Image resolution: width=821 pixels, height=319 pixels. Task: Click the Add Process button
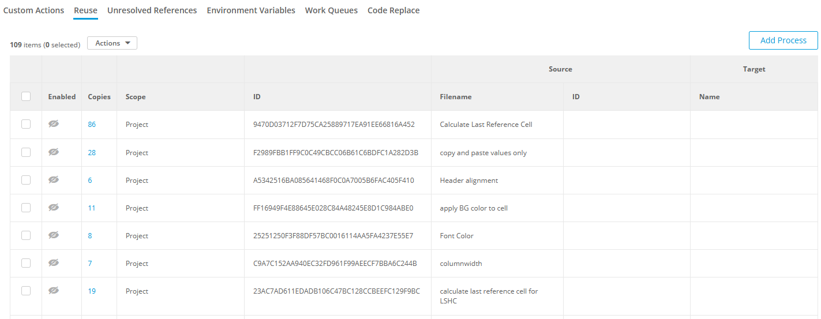pyautogui.click(x=783, y=40)
